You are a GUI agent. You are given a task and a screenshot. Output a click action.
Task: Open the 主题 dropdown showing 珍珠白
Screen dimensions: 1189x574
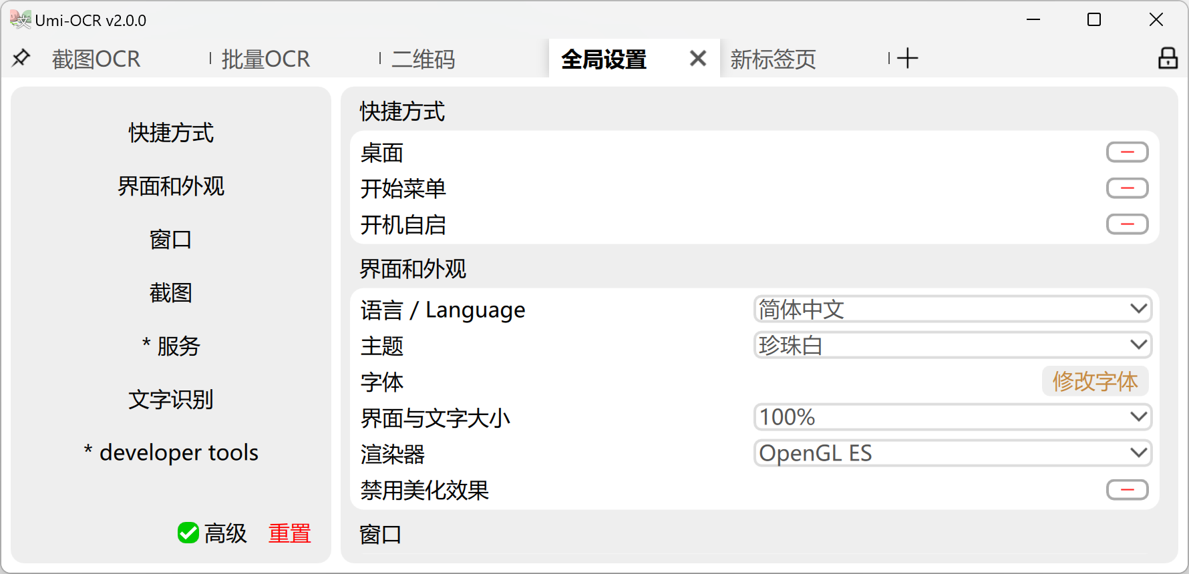(x=952, y=344)
